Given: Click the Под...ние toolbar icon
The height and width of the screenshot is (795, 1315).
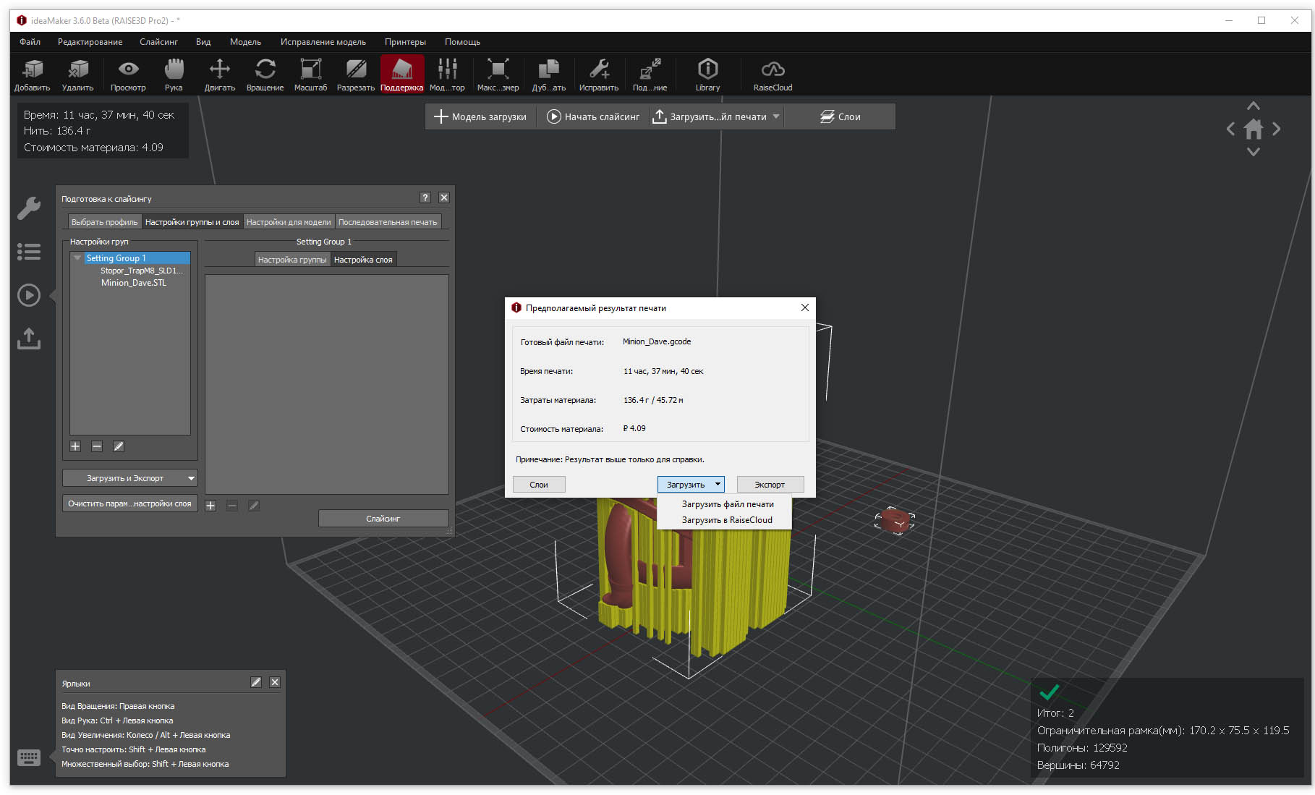Looking at the screenshot, I should point(650,75).
